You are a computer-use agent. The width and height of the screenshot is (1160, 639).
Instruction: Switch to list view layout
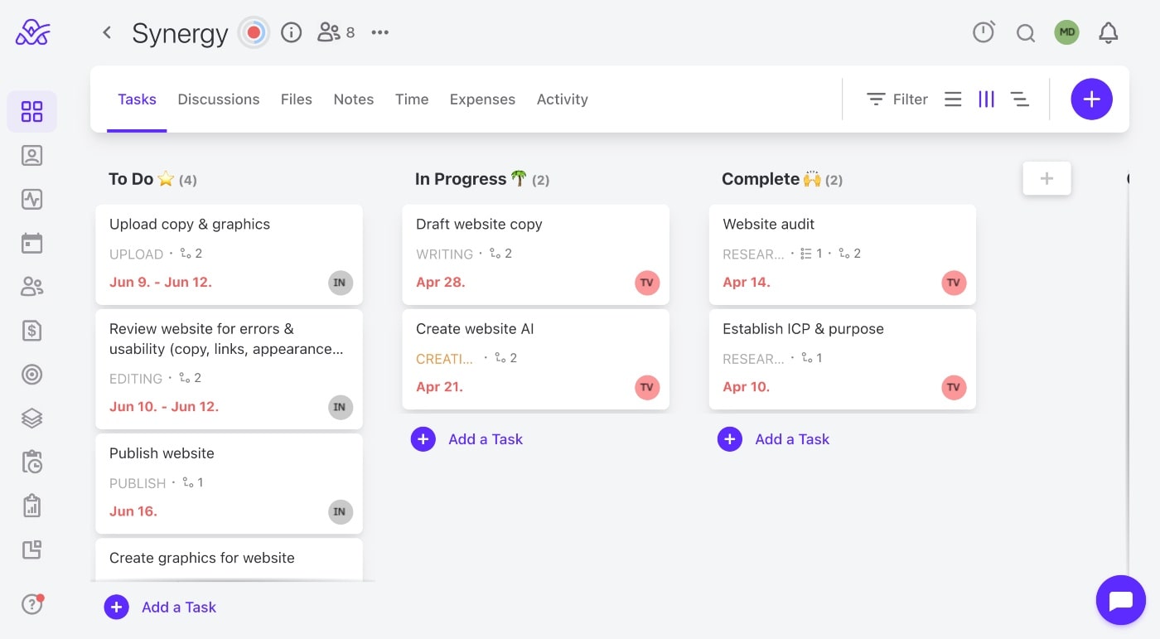[953, 99]
